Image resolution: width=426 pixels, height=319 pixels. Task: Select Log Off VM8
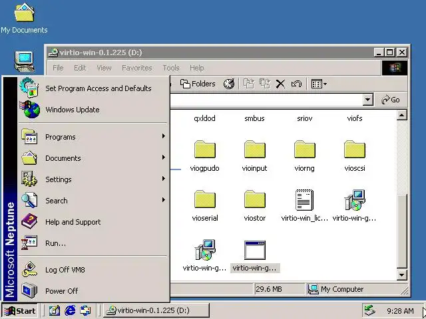coord(93,270)
